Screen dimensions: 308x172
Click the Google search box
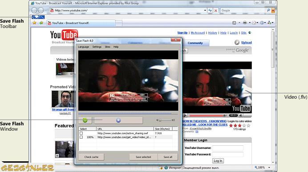click(x=243, y=10)
